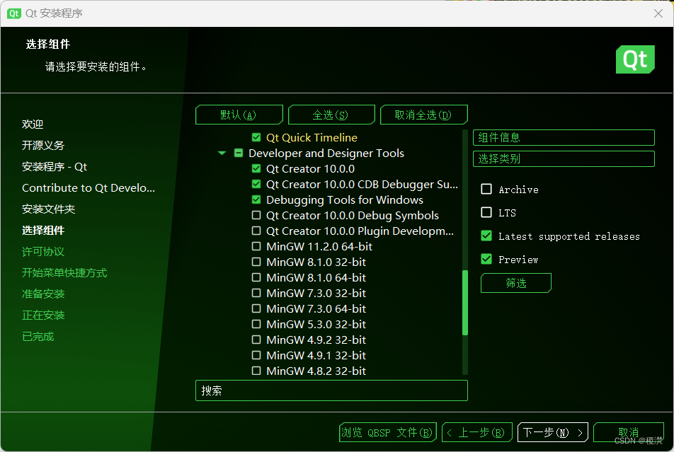The height and width of the screenshot is (452, 674).
Task: Check the MinGW 11.2.0 64-bit checkbox
Action: [256, 246]
